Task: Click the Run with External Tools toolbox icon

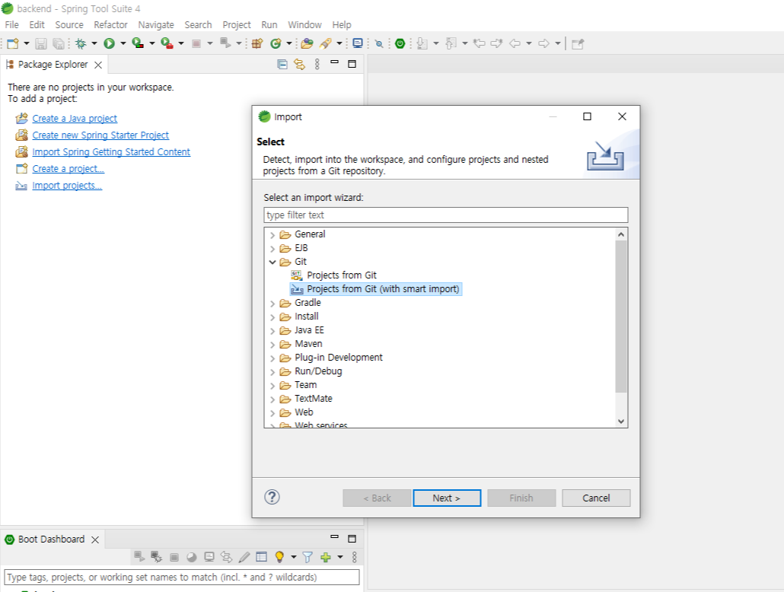Action: click(167, 43)
